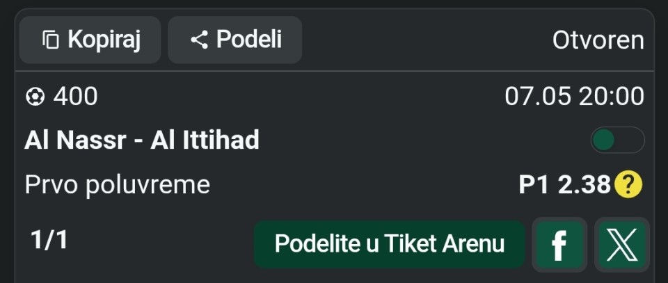Viewport: 668px width, 283px height.
Task: Click the Kopiraj button
Action: [x=90, y=40]
